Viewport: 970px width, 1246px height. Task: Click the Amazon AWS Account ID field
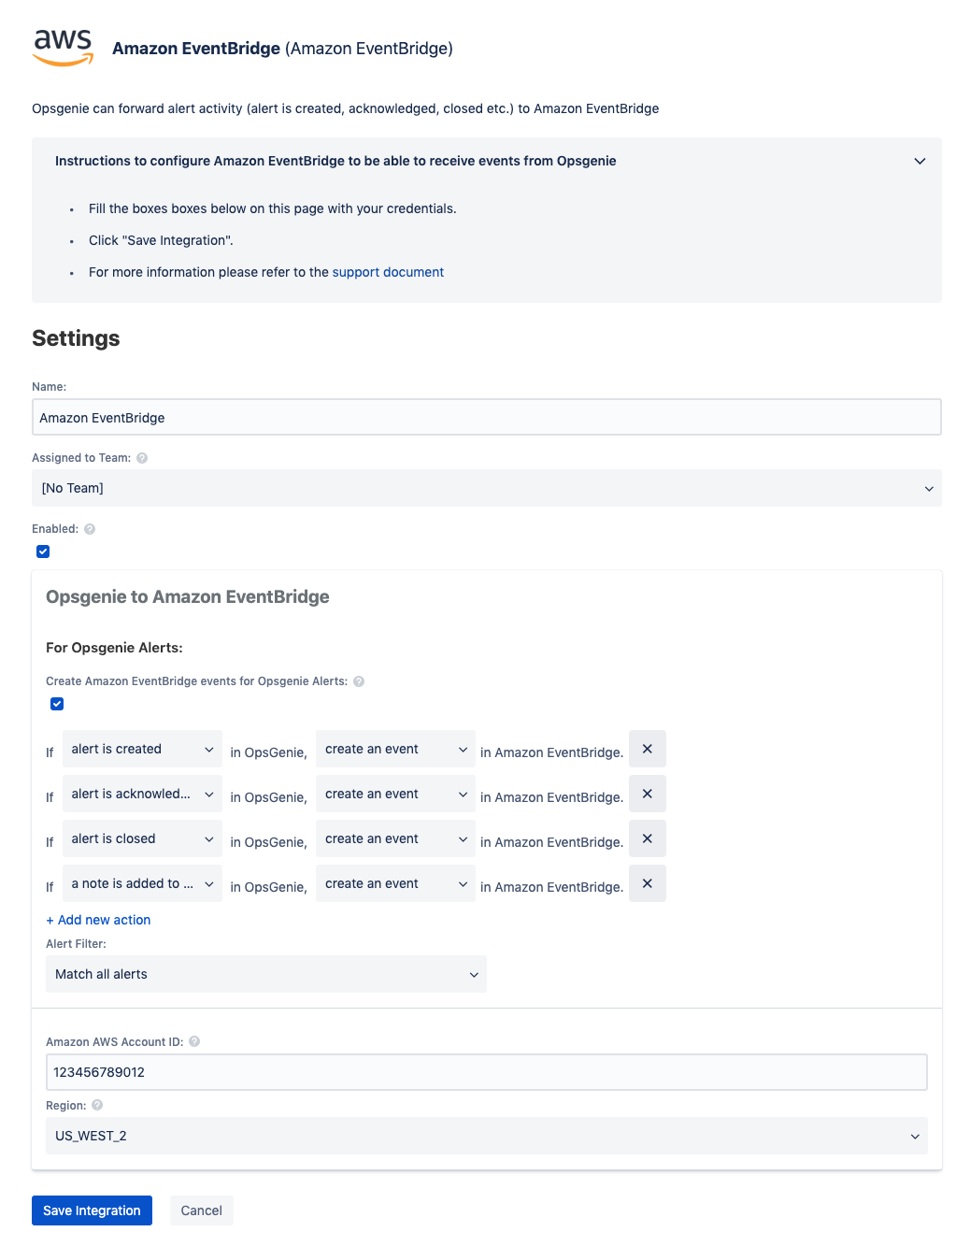[487, 1072]
